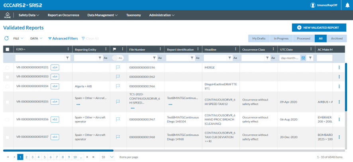Check the row VR-0000000000009201 checkbox
Image resolution: width=353 pixels, height=162 pixels.
pyautogui.click(x=8, y=67)
